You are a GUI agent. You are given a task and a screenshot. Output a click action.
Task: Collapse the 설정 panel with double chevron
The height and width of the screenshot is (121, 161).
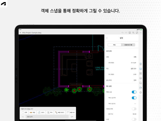[107, 38]
